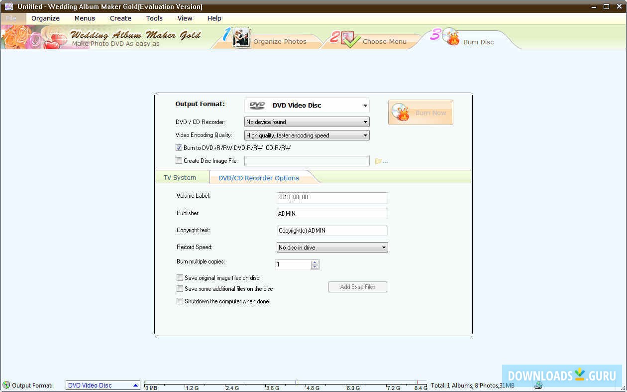Minimize the application window
The width and height of the screenshot is (627, 392).
pos(595,6)
